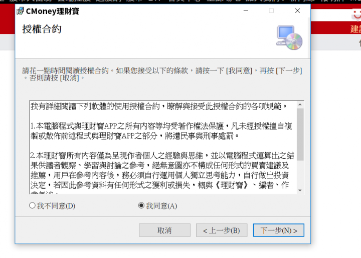This screenshot has height=258, width=361.
Task: Click the greyed-out maximize box icon
Action: click(x=271, y=10)
